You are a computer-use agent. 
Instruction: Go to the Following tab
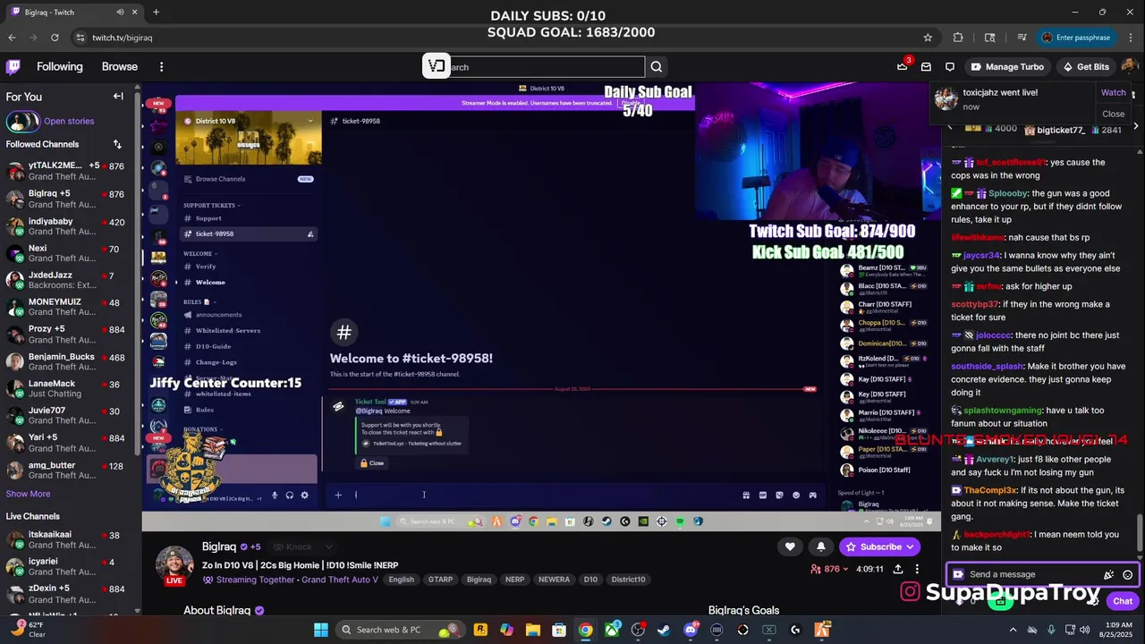click(60, 66)
